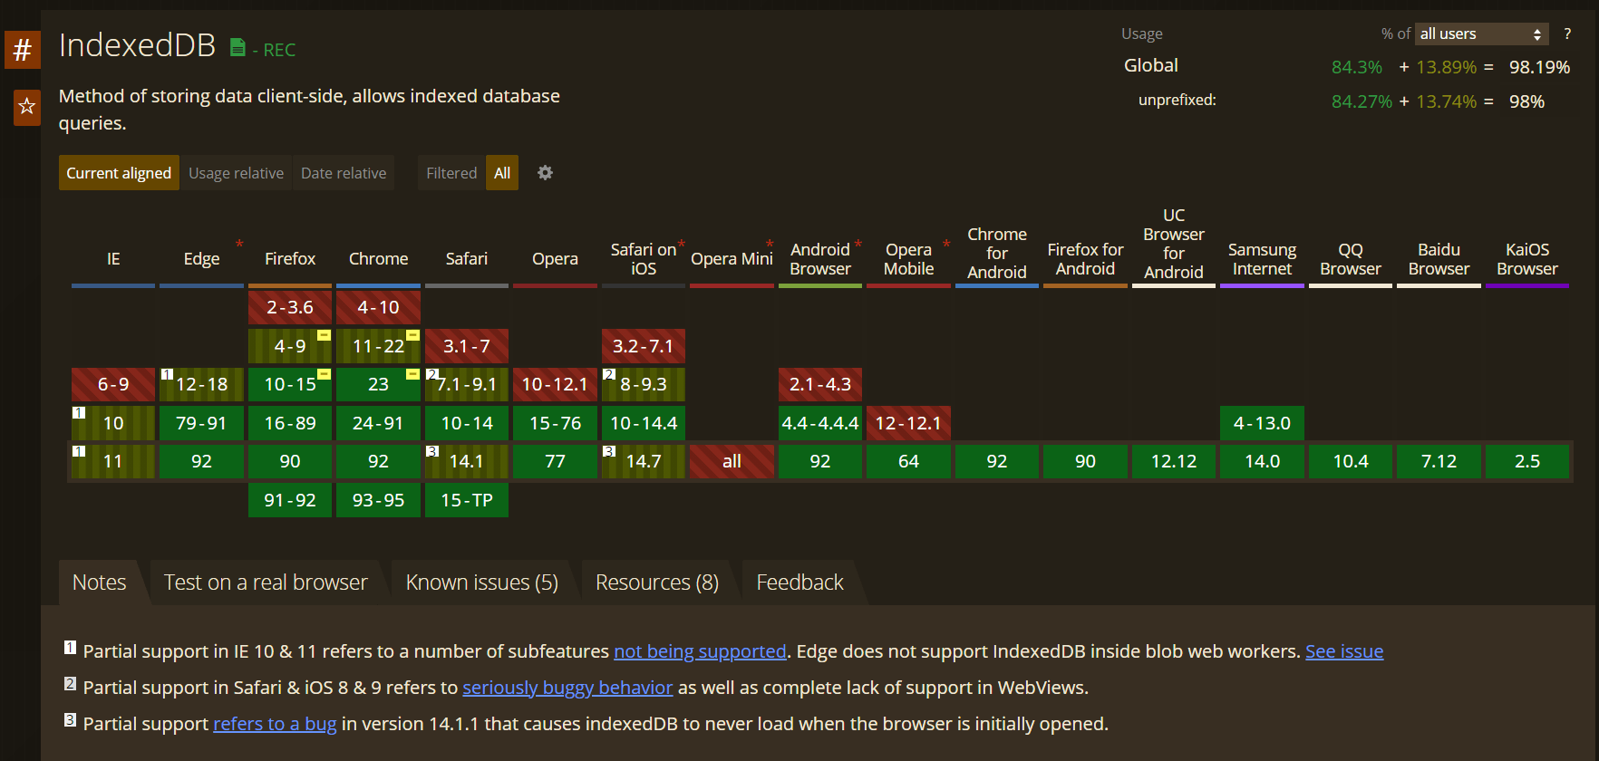This screenshot has height=761, width=1599.
Task: Open the Notes tab
Action: (x=99, y=583)
